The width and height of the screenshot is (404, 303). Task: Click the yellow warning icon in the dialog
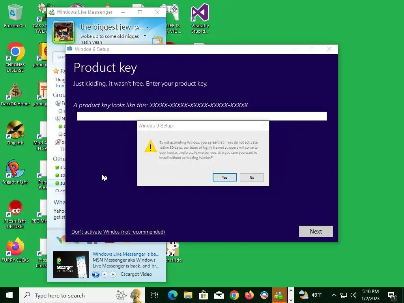[150, 146]
